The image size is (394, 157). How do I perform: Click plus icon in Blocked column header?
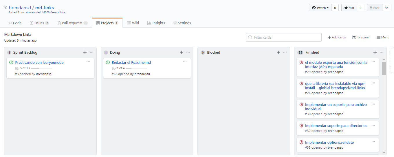pyautogui.click(x=278, y=52)
